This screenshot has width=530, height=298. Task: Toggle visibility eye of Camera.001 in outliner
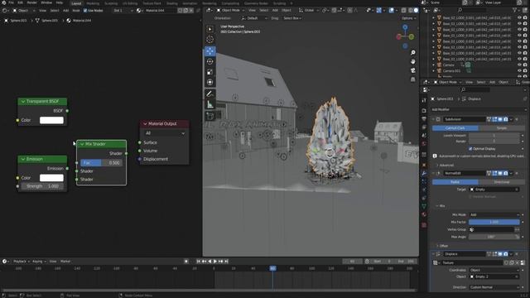tap(519, 70)
